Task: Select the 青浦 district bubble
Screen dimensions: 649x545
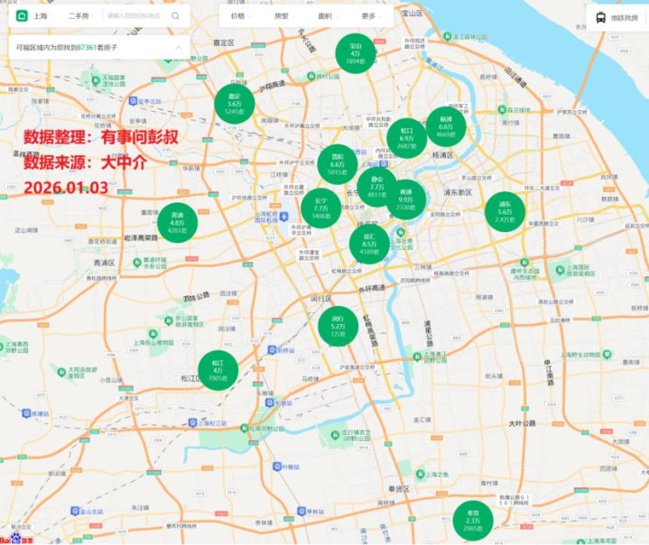Action: (x=177, y=222)
